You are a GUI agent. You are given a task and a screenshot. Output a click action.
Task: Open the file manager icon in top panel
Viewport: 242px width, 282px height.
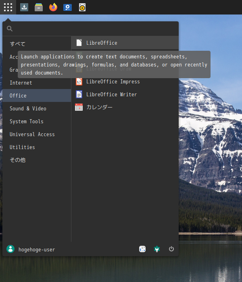click(x=39, y=7)
